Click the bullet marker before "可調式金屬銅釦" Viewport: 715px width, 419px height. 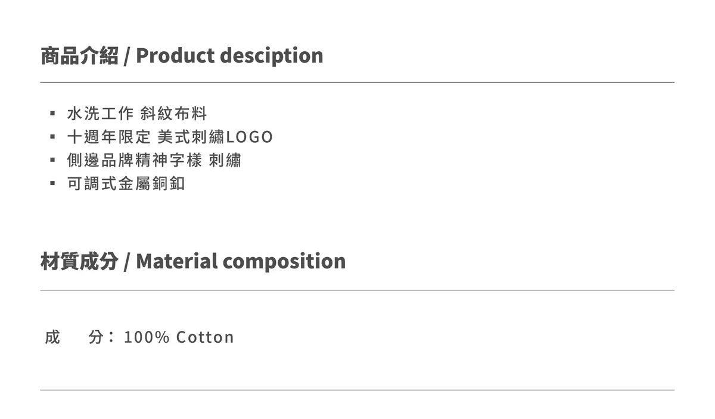pyautogui.click(x=52, y=183)
